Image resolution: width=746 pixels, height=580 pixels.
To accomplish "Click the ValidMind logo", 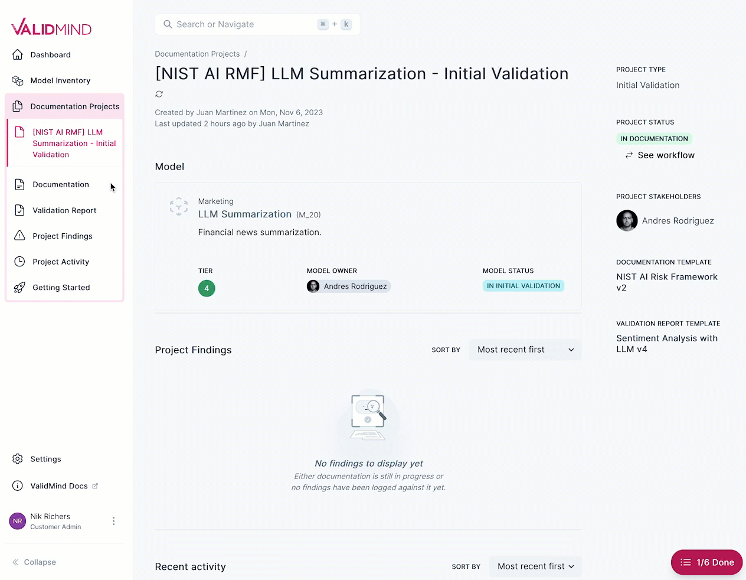I will pyautogui.click(x=51, y=27).
